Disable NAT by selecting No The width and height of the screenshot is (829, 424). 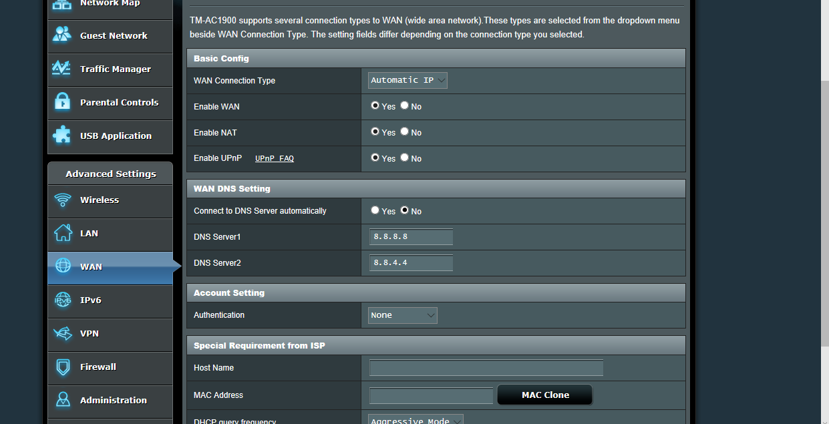(405, 132)
